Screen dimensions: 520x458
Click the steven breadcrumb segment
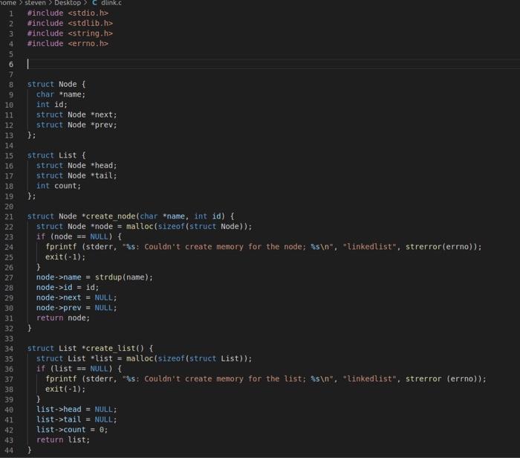click(x=35, y=3)
